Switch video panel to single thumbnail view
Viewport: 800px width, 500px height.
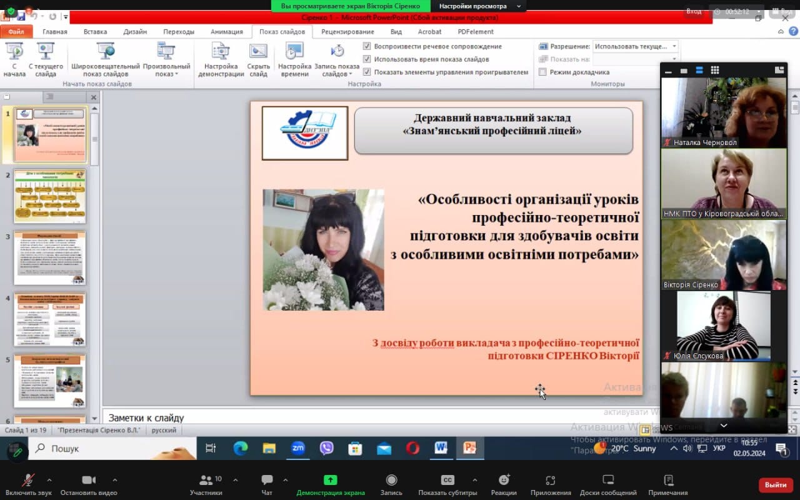(684, 71)
